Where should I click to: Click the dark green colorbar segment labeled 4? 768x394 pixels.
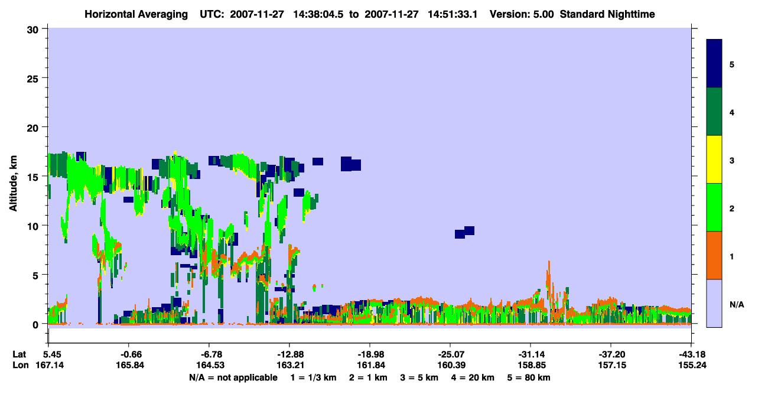pos(714,112)
